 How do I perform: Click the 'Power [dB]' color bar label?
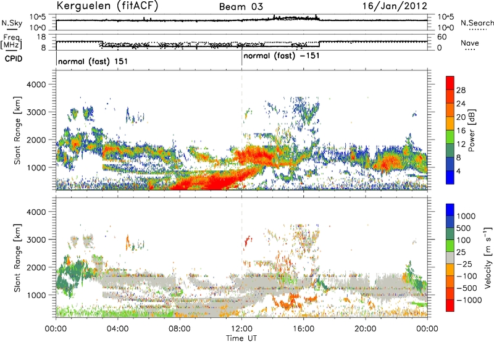(472, 130)
